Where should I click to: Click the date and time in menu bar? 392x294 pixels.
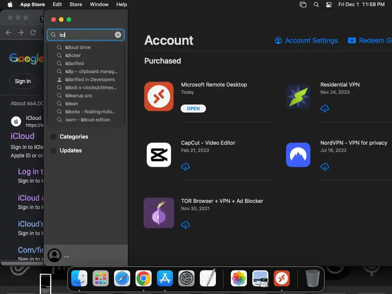361,5
